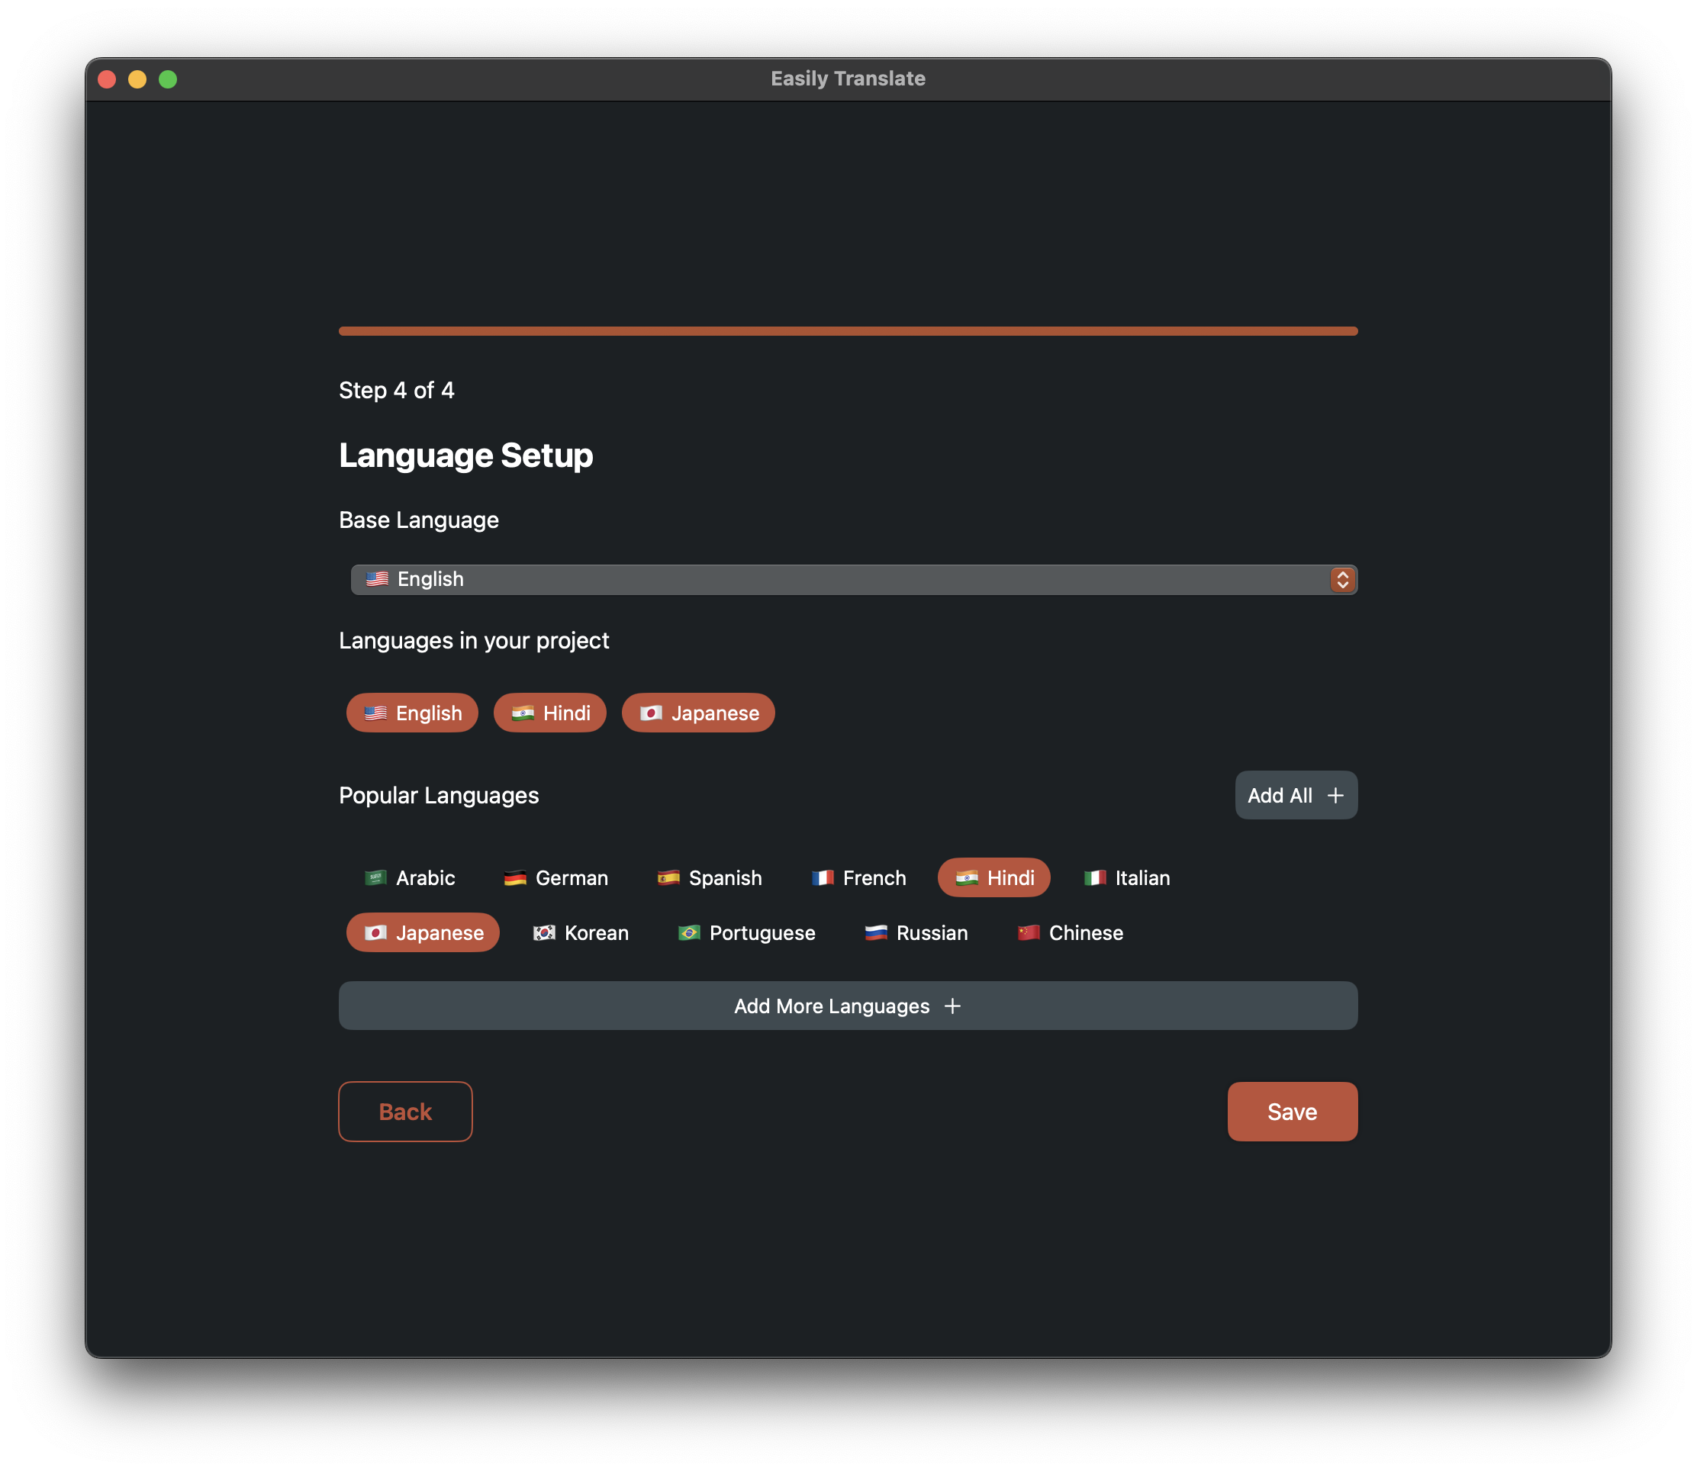Click the stepper arrows on the base language selector
The width and height of the screenshot is (1697, 1471).
(1342, 580)
